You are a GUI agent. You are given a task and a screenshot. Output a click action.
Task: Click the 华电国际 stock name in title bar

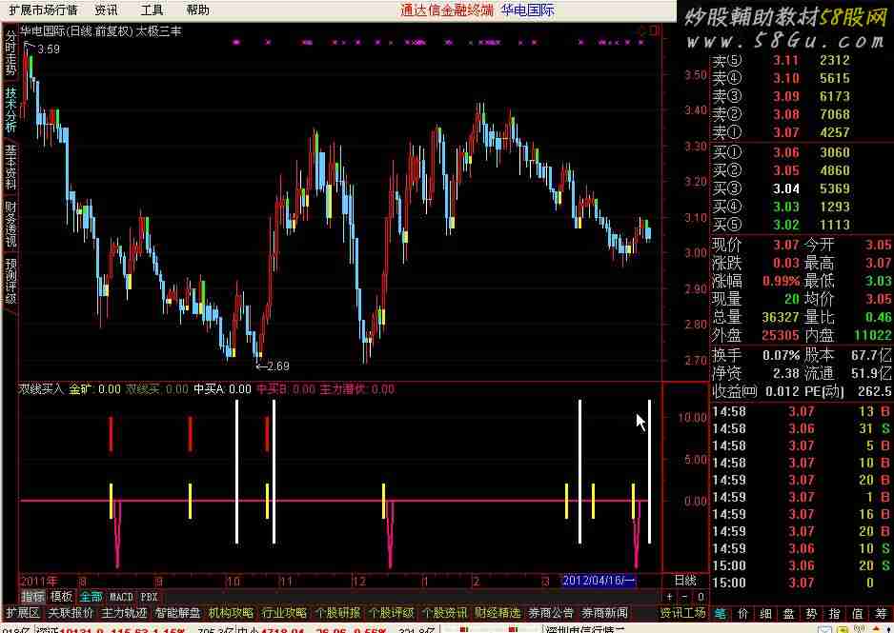click(x=528, y=10)
